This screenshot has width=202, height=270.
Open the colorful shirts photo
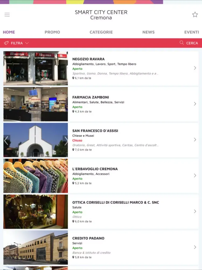[36, 176]
